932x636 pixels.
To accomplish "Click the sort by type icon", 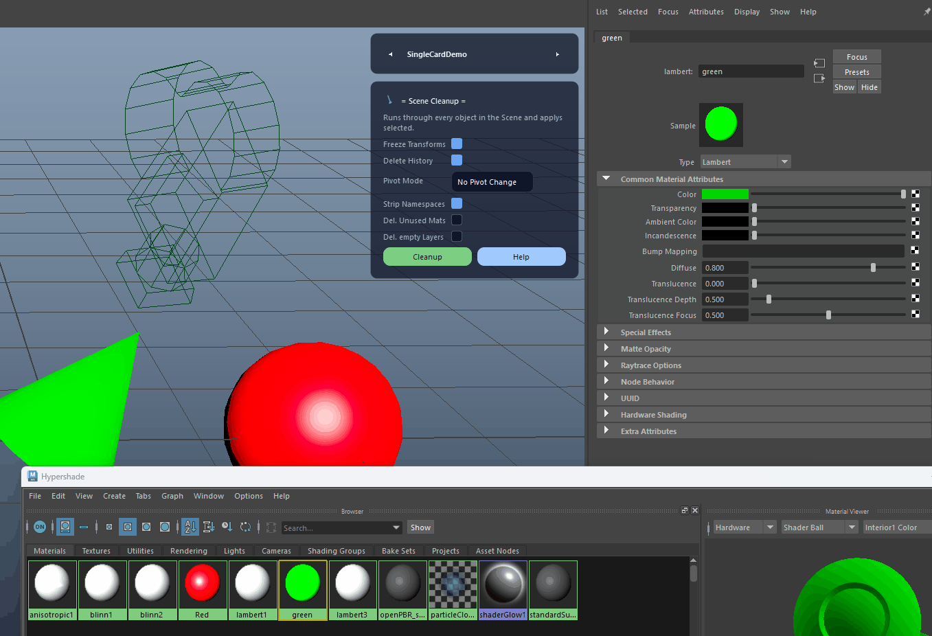I will 209,527.
